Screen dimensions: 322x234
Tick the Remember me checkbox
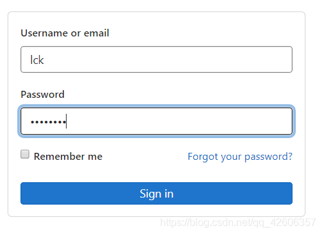coord(25,154)
